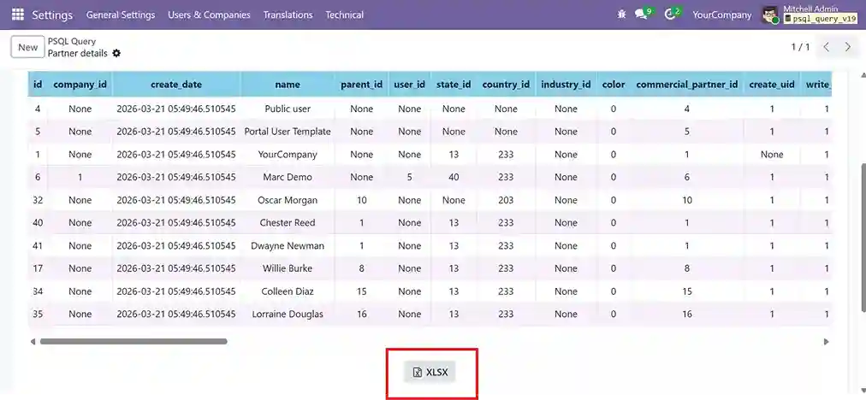
Task: Open Users & Companies menu
Action: pyautogui.click(x=210, y=15)
